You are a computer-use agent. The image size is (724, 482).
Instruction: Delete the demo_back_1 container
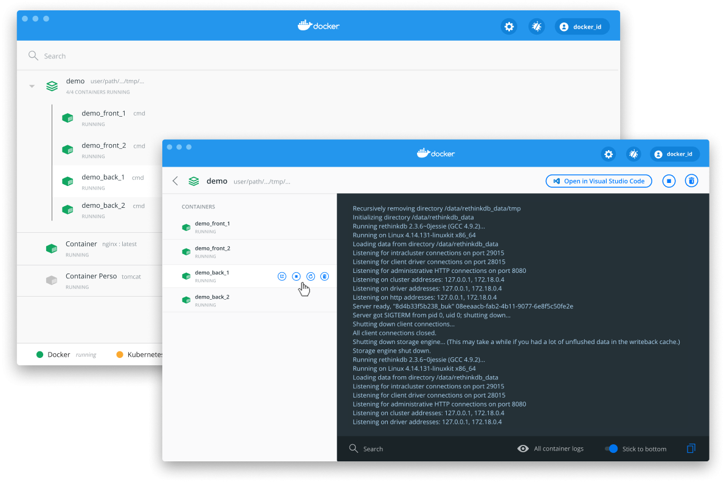(325, 277)
